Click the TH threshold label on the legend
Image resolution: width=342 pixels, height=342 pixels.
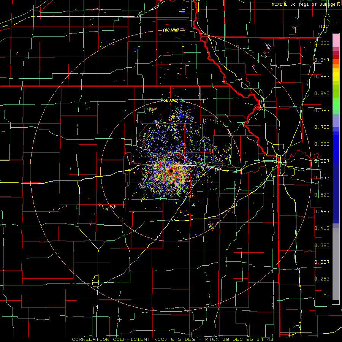click(x=326, y=296)
